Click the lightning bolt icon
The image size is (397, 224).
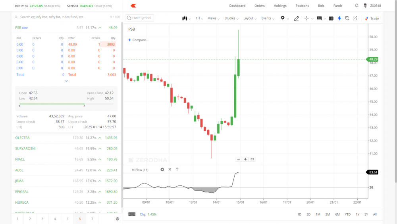coord(339,18)
